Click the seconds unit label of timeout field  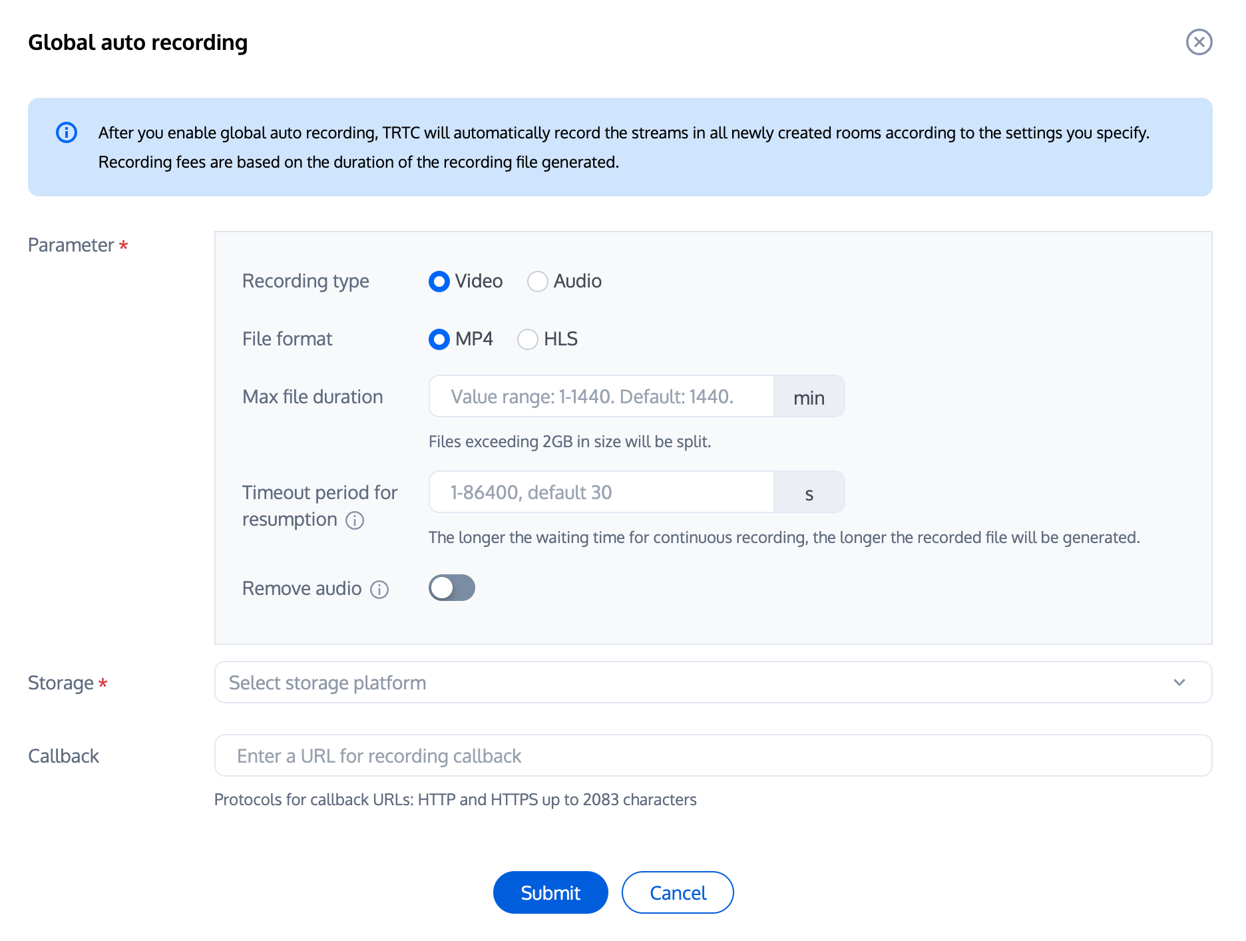click(x=809, y=493)
